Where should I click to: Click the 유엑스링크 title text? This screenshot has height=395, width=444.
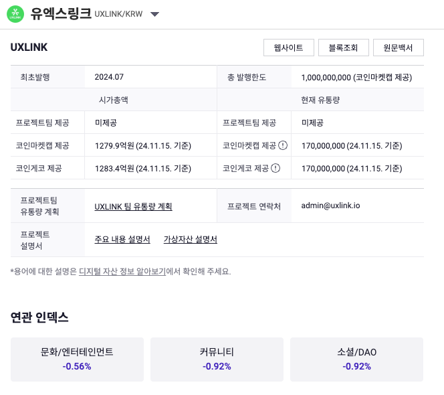(61, 13)
